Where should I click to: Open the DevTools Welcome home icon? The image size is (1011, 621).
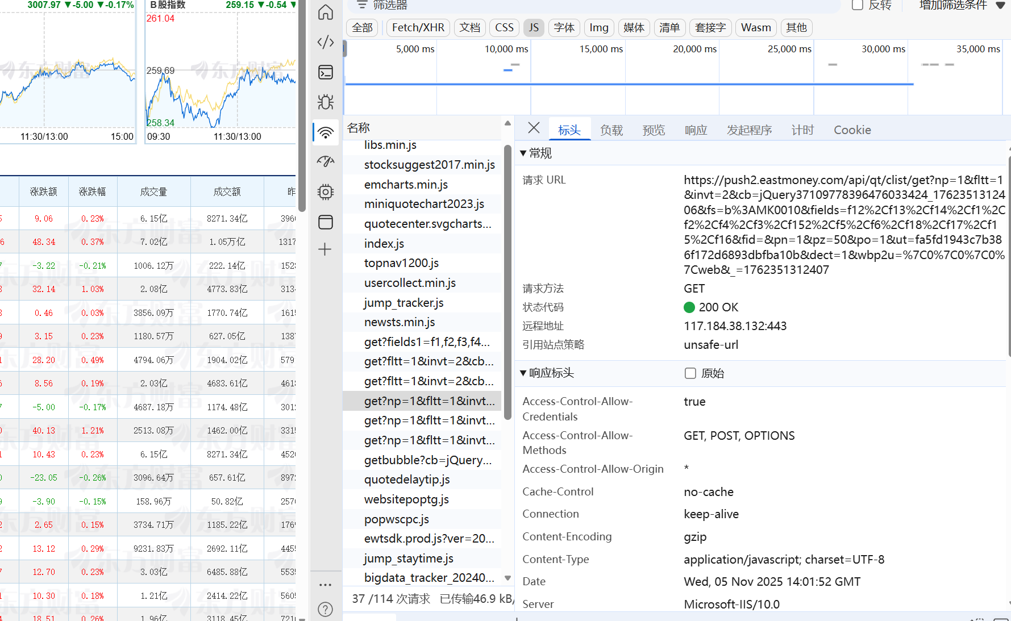point(326,12)
